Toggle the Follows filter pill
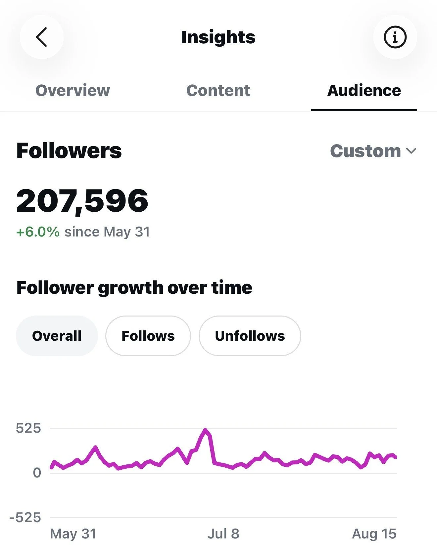The height and width of the screenshot is (554, 437). tap(148, 336)
